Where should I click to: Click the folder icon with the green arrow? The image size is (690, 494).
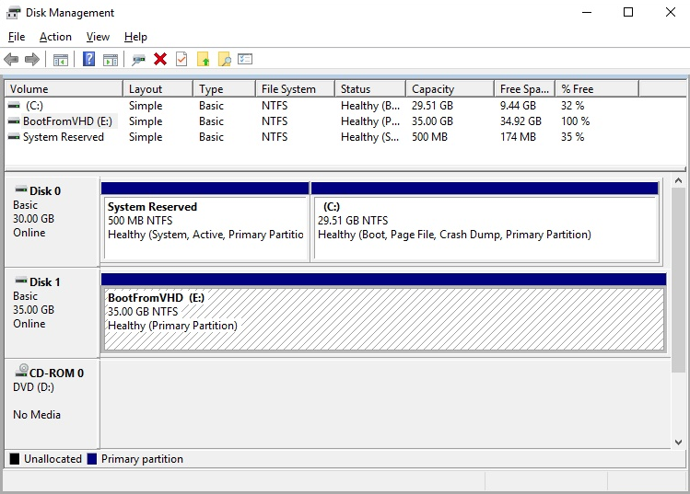204,60
